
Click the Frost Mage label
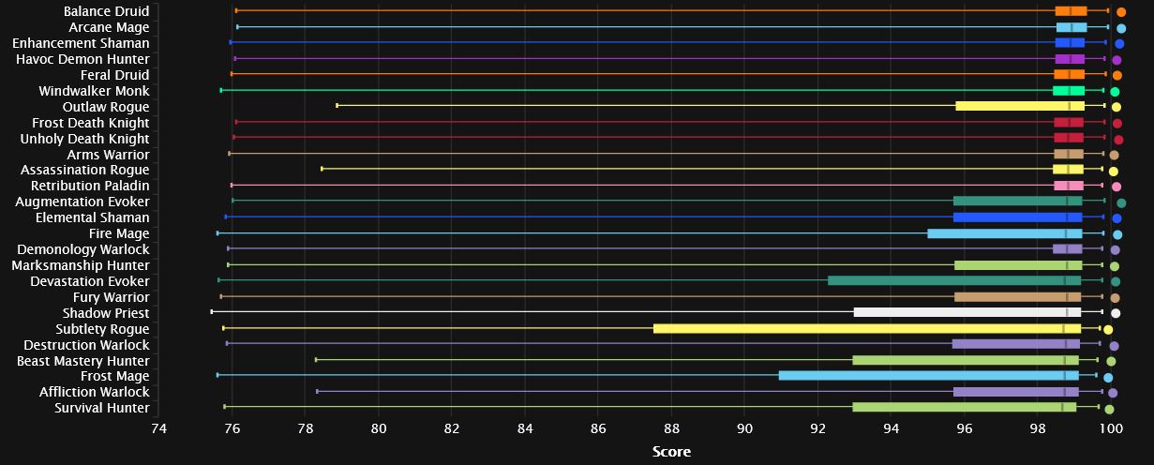[x=113, y=376]
